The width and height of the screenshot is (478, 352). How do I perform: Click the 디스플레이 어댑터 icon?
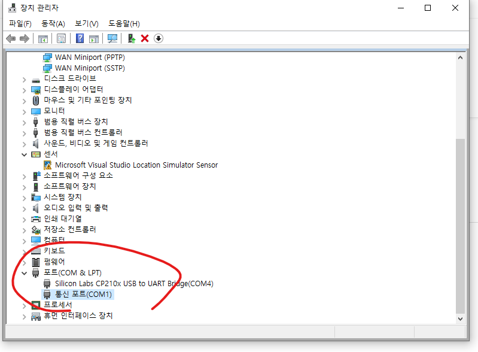pyautogui.click(x=36, y=90)
